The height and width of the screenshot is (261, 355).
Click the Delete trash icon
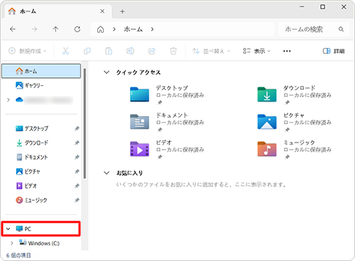[x=173, y=51]
